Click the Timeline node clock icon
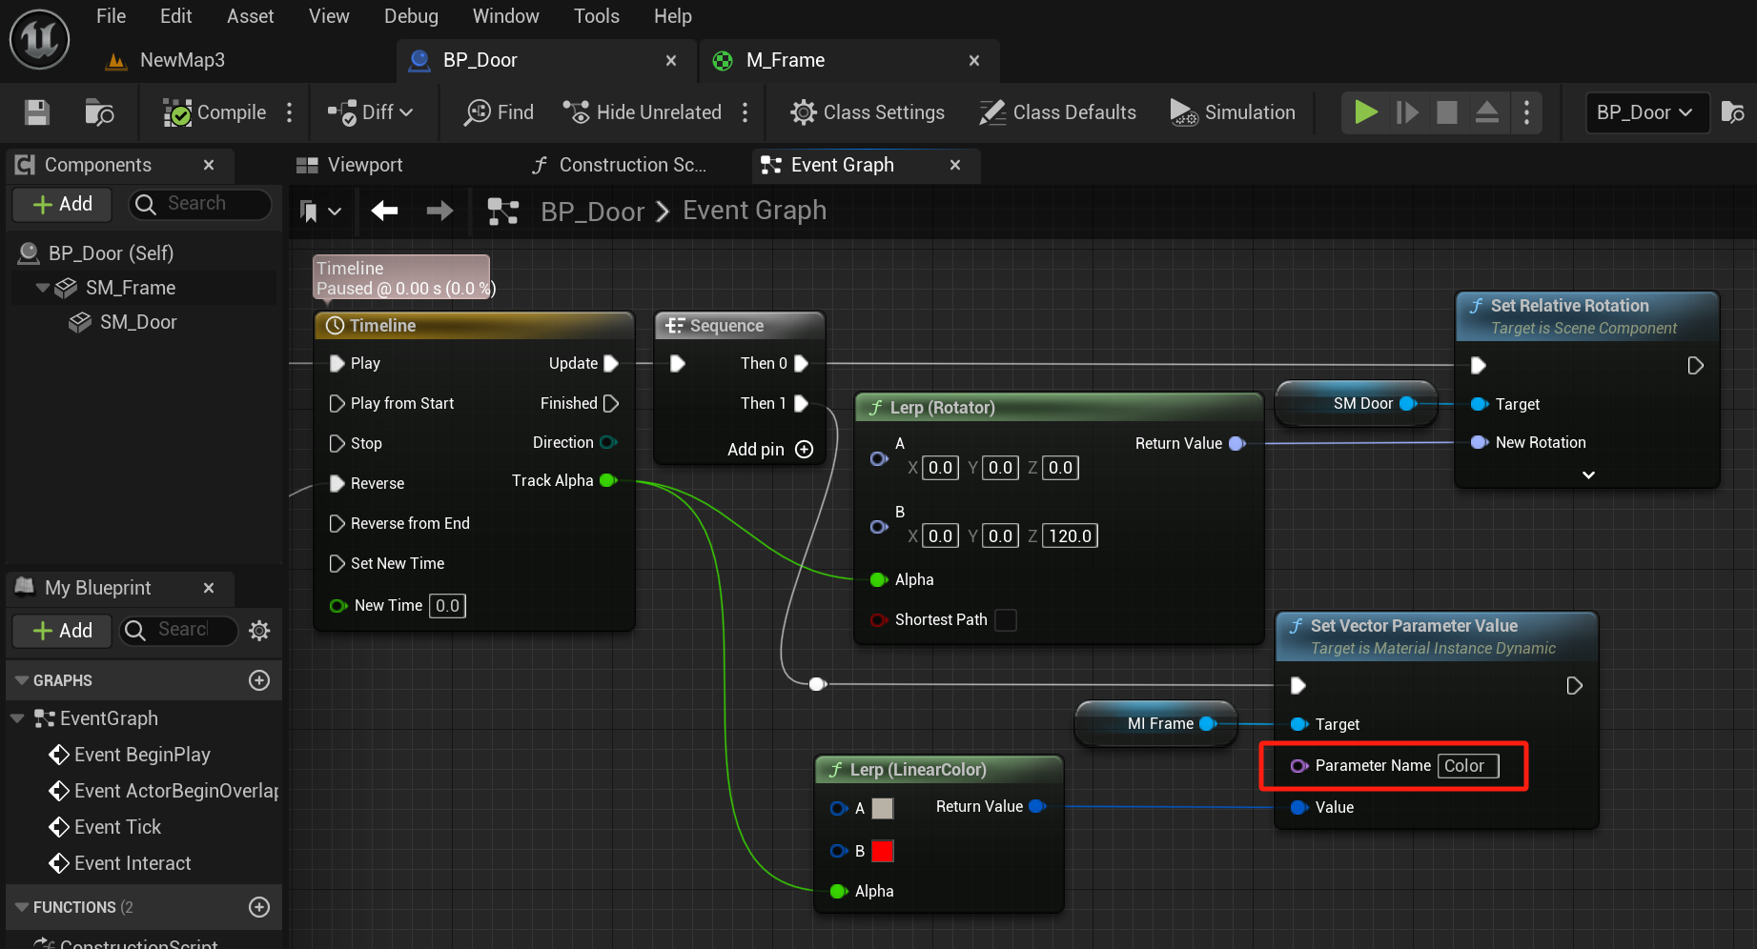This screenshot has width=1757, height=949. (x=335, y=326)
